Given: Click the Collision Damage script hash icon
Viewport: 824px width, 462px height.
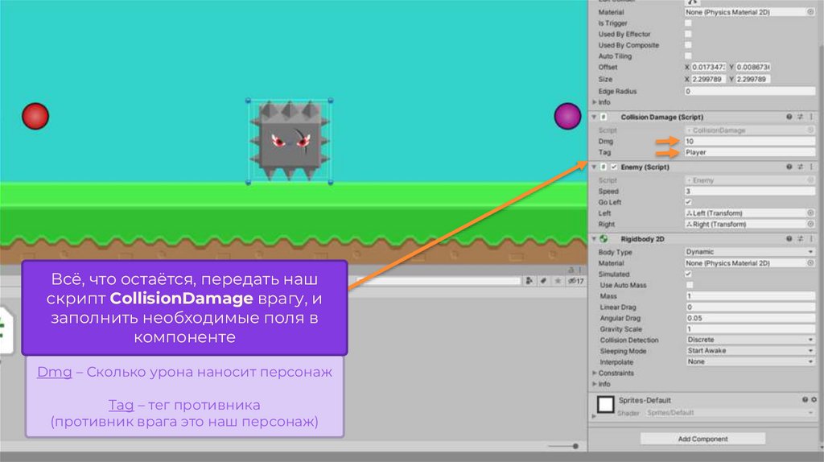Looking at the screenshot, I should tap(604, 117).
